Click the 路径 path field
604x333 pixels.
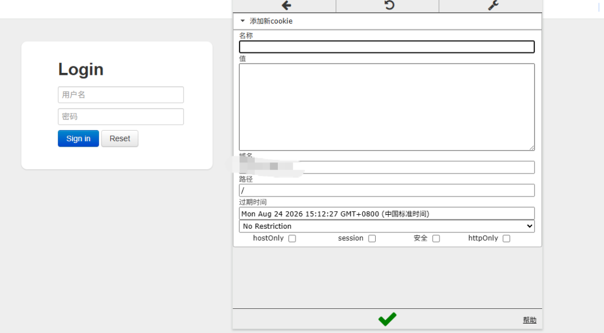pos(386,191)
